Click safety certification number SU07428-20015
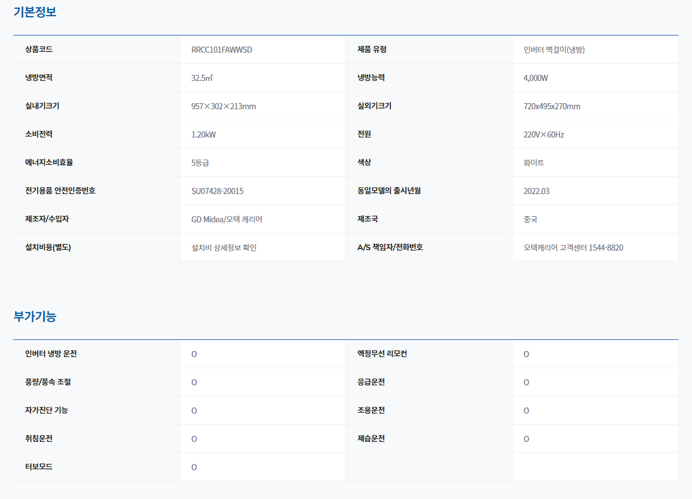This screenshot has width=692, height=499. pyautogui.click(x=217, y=191)
